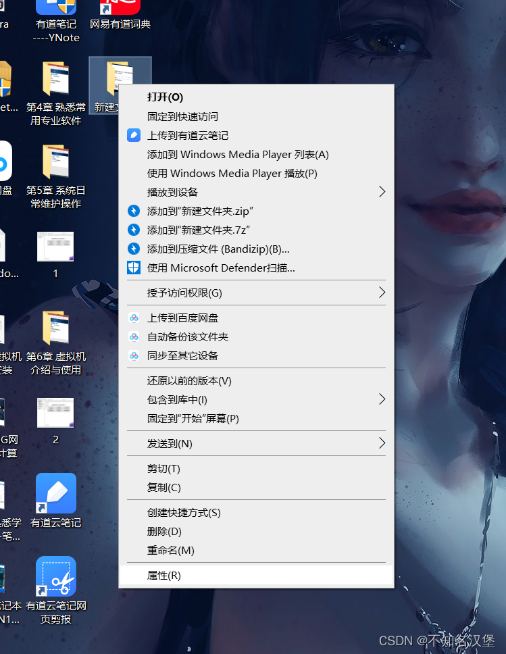Screen dimensions: 506x654
Task: Choose 上传到百度网盘 menu entry
Action: click(x=256, y=318)
